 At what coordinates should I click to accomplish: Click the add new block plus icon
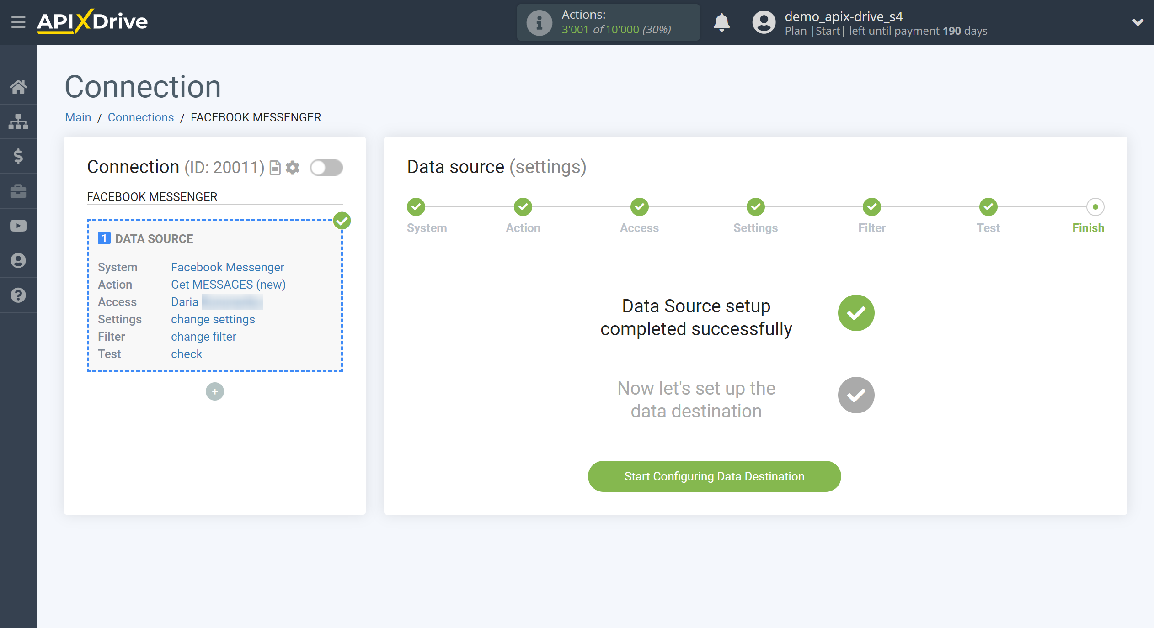(x=215, y=391)
